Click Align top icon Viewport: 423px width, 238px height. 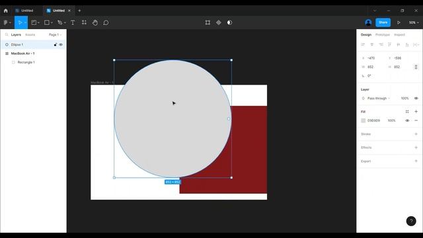[x=389, y=44]
